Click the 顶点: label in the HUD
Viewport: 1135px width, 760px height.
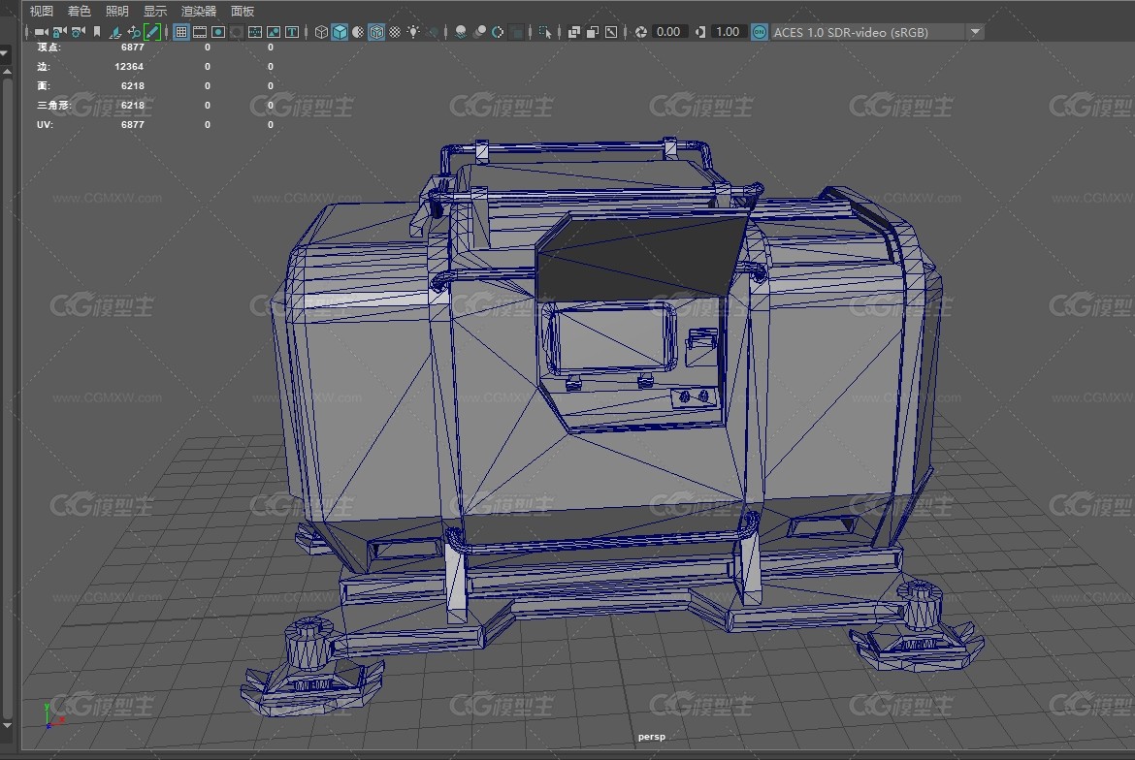pyautogui.click(x=49, y=47)
